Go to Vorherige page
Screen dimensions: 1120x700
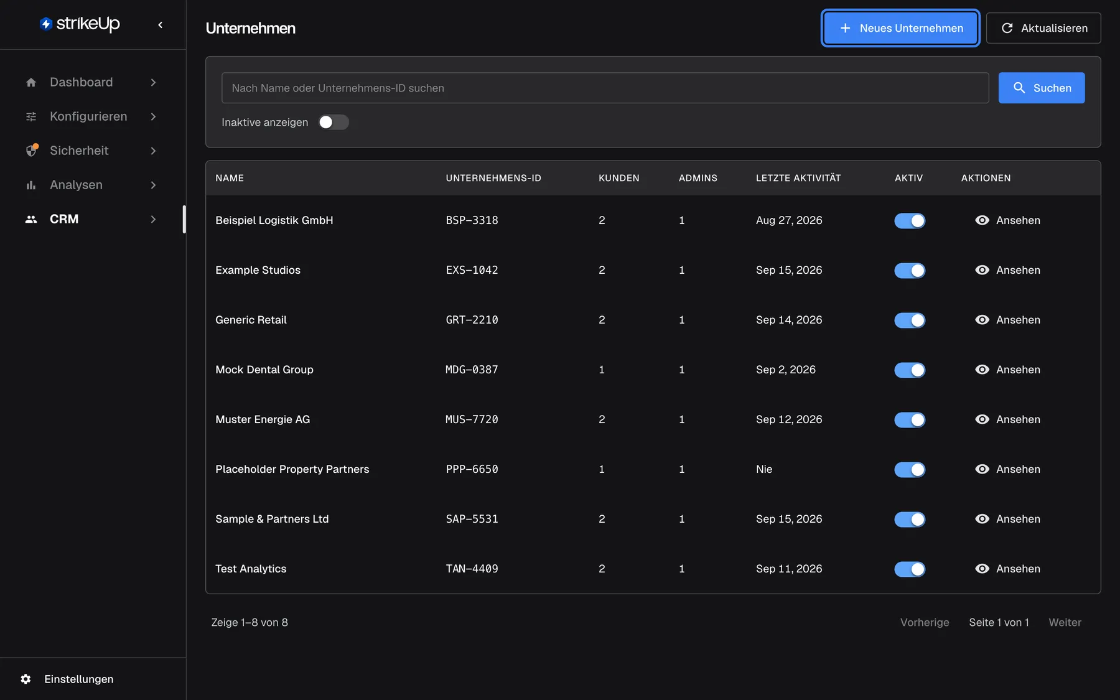(925, 622)
